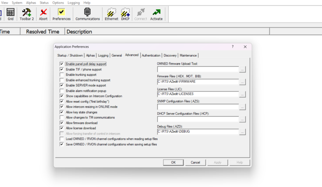Open Toolbar 2 from the toolbar
322x187 pixels.
(x=27, y=14)
